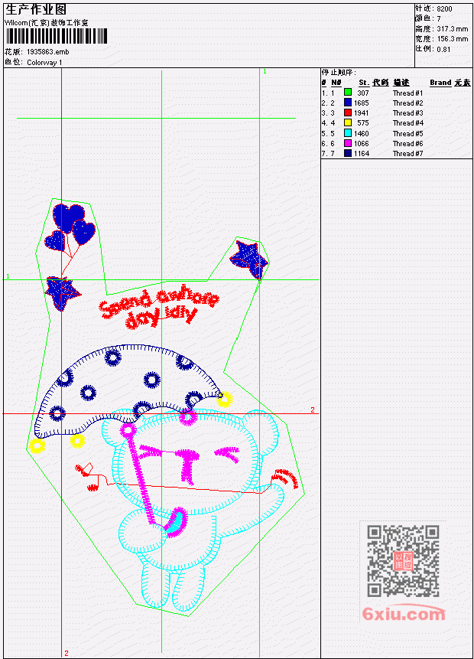Click the width value 156.3 mm
The width and height of the screenshot is (474, 659).
pyautogui.click(x=452, y=39)
